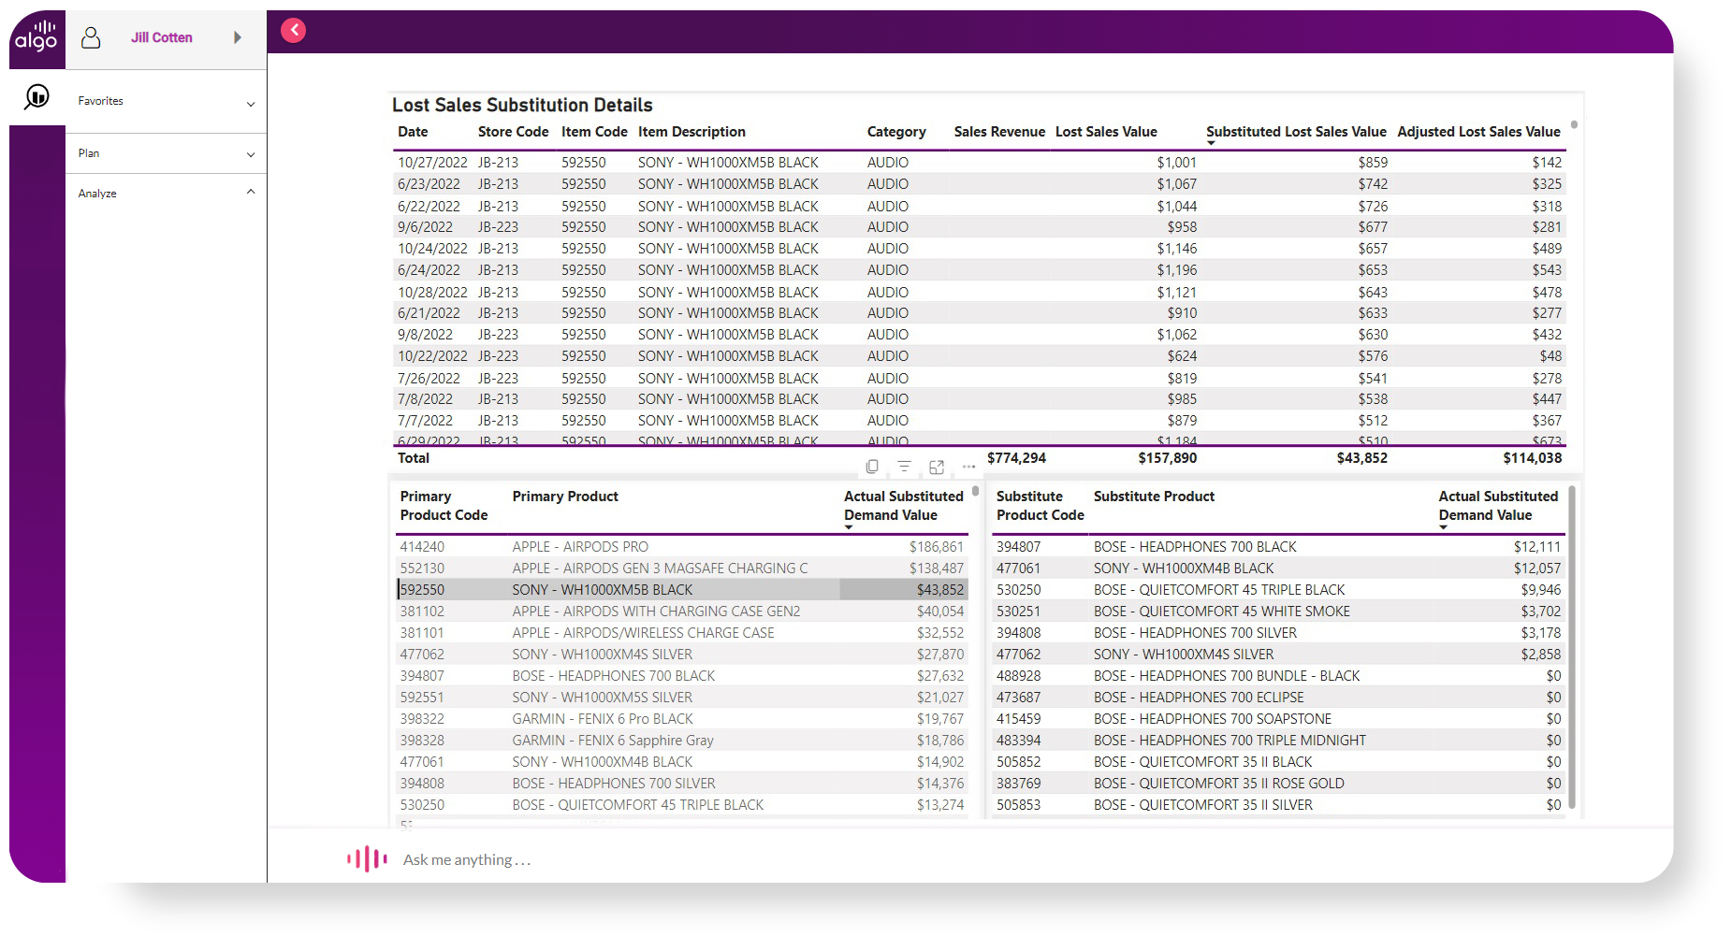Sort by Store Code column header
The width and height of the screenshot is (1732, 936).
click(x=513, y=132)
